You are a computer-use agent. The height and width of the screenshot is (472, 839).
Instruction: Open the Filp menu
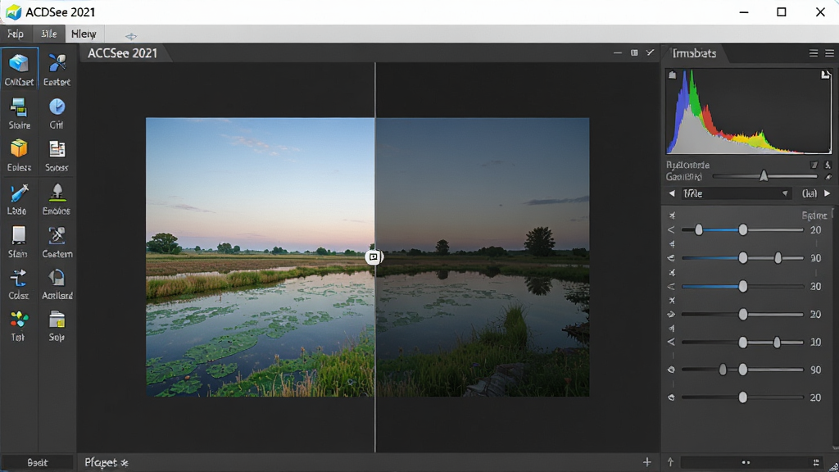click(16, 34)
